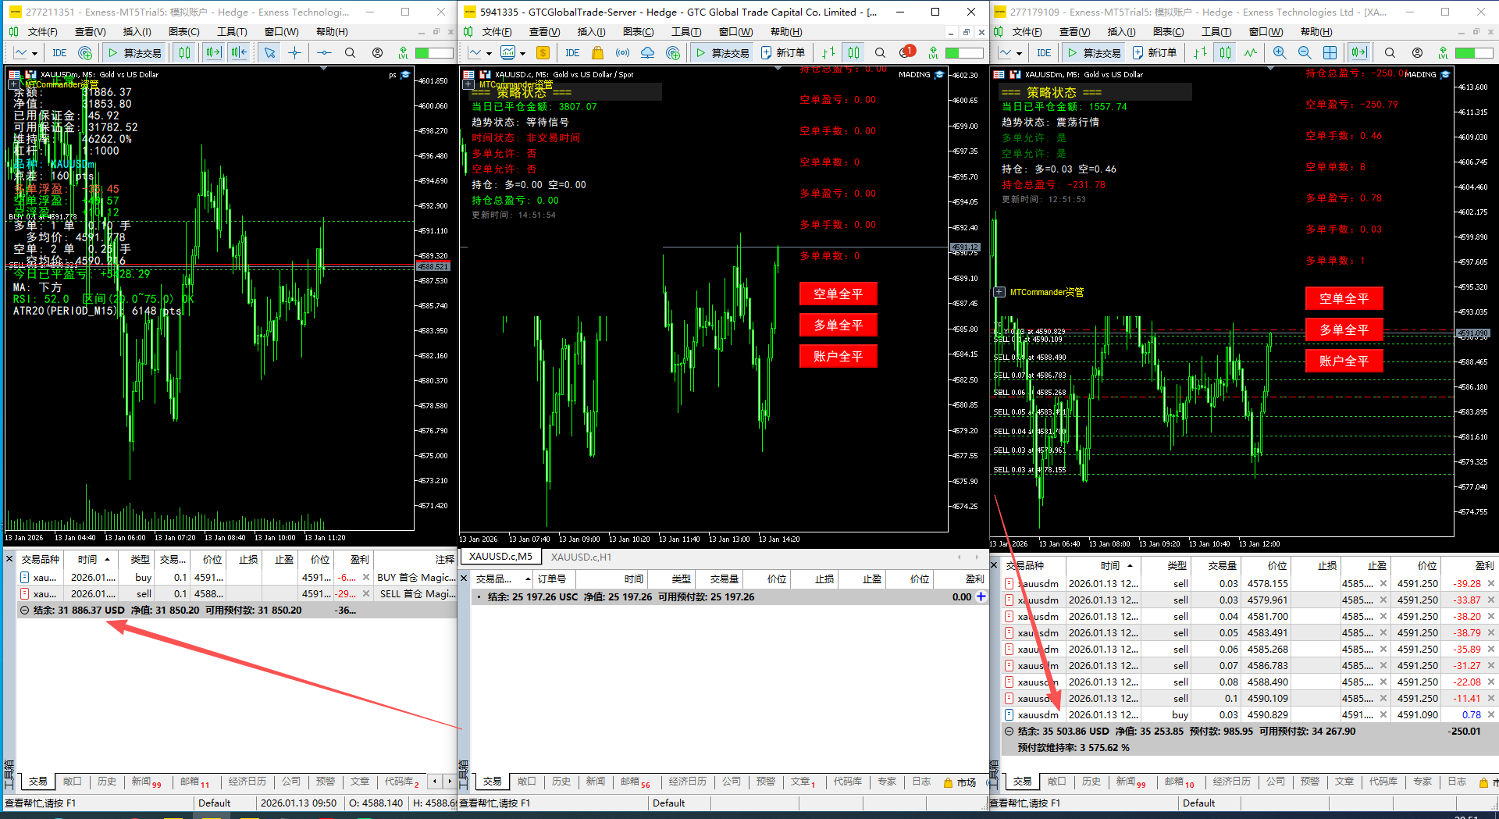The image size is (1499, 819).
Task: Open chart type dropdown arrow in right window
Action: [1019, 54]
